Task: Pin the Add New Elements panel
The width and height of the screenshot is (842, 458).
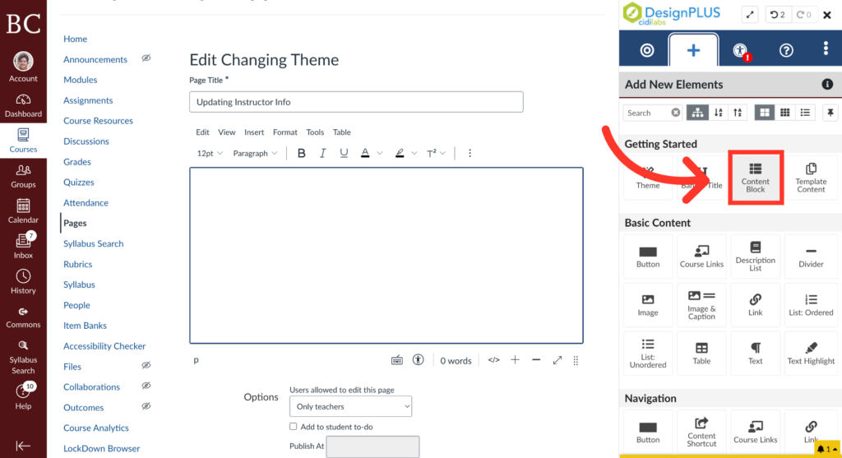Action: click(x=830, y=112)
